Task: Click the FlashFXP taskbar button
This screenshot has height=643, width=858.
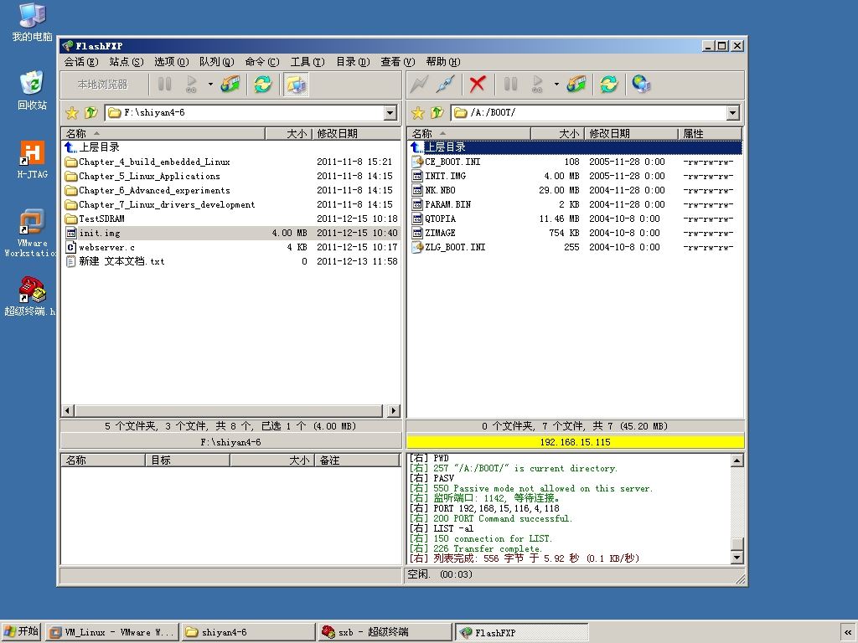Action: tap(521, 632)
